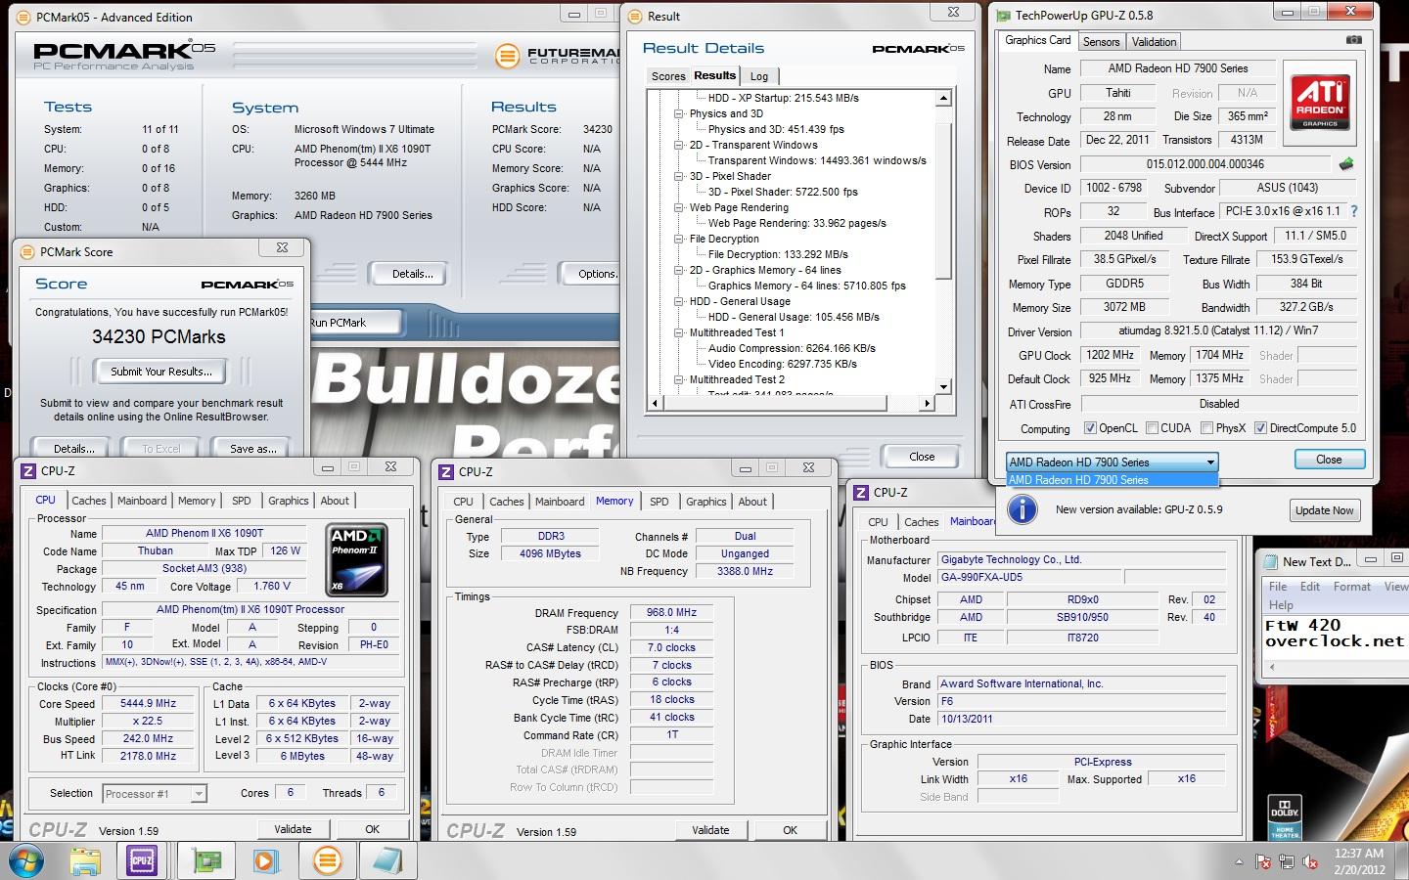Viewport: 1409px width, 880px height.
Task: Select AMD Radeon HD 7900 Series list item
Action: 1113,480
